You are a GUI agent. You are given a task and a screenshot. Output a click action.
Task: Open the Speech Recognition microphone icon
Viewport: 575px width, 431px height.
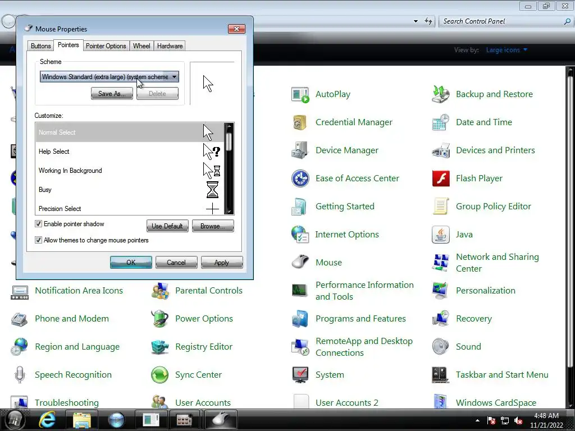click(x=20, y=375)
